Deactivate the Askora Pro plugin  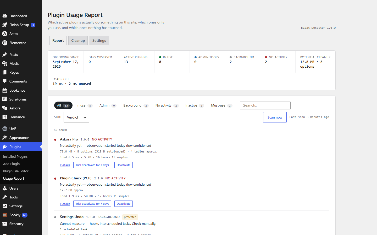click(x=124, y=165)
